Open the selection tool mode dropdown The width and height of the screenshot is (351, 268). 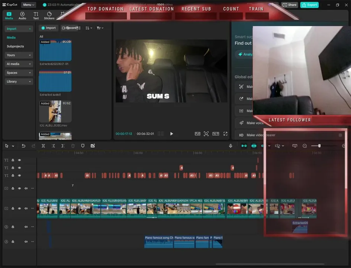click(x=13, y=146)
